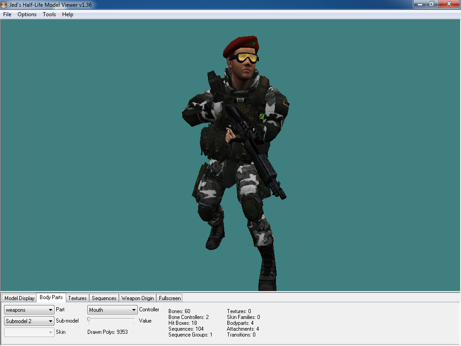Click the Half-Life app icon in title bar
Image resolution: width=461 pixels, height=346 pixels.
(x=4, y=5)
